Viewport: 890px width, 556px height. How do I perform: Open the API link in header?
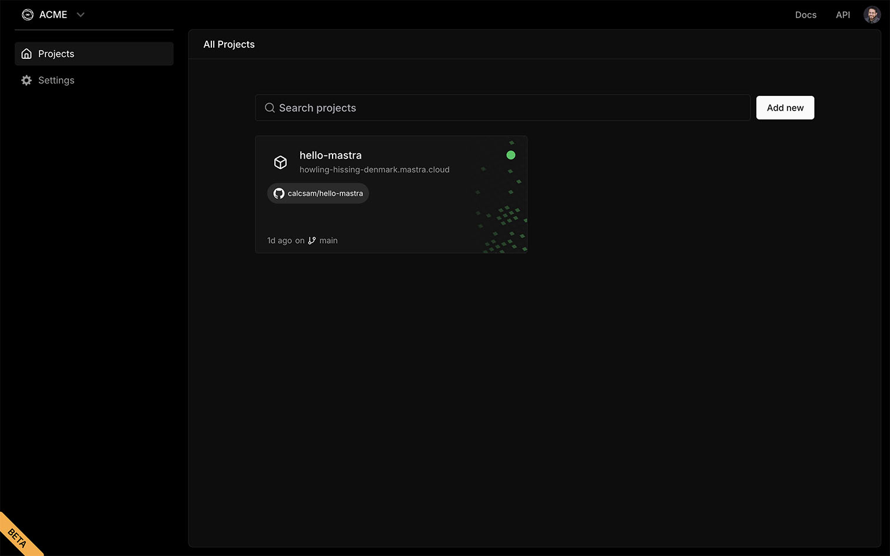pyautogui.click(x=843, y=15)
